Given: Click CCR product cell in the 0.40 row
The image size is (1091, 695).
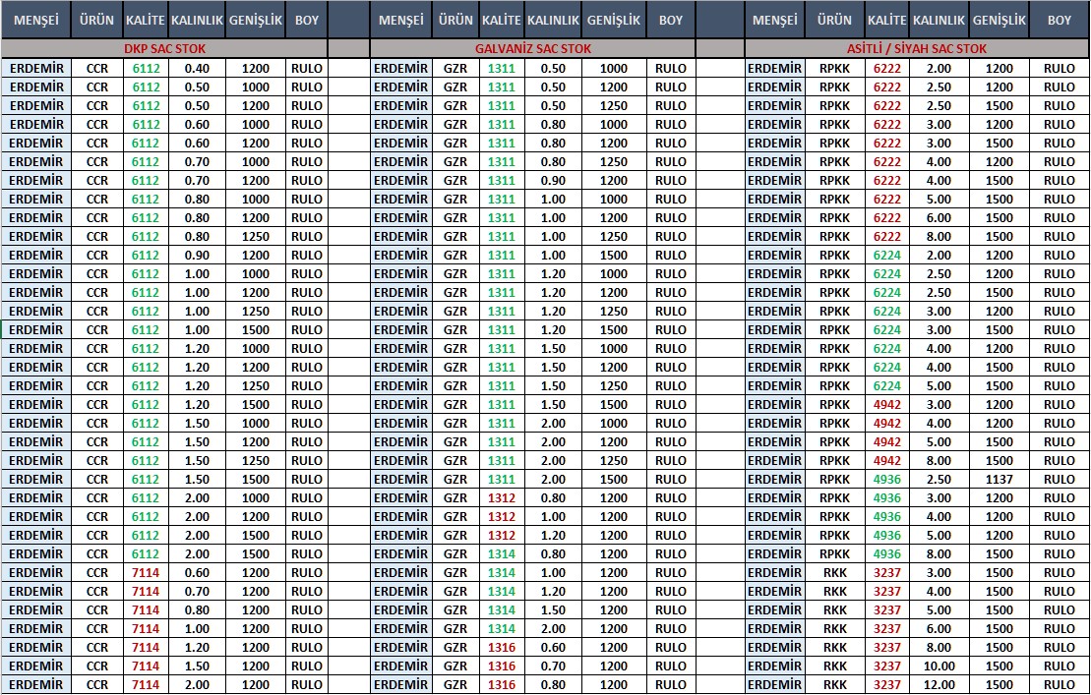Looking at the screenshot, I should click(97, 69).
